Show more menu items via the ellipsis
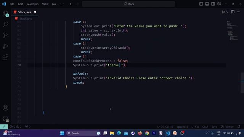244x137 pixels. coord(62,4)
